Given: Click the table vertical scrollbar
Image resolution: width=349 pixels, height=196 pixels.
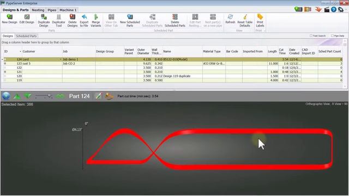Looking at the screenshot, I should click(345, 64).
